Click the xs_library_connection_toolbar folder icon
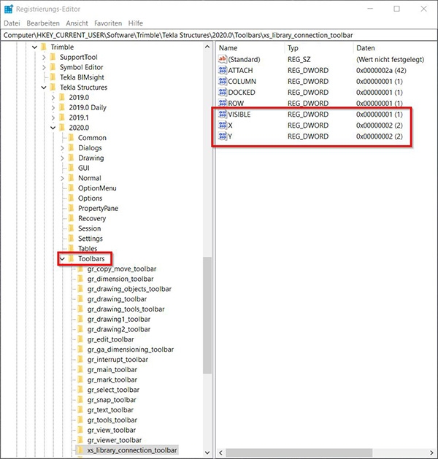 point(80,450)
